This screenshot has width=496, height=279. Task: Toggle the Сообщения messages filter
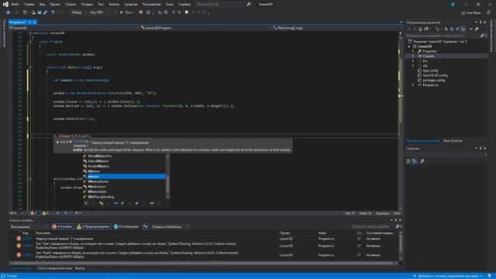126,226
